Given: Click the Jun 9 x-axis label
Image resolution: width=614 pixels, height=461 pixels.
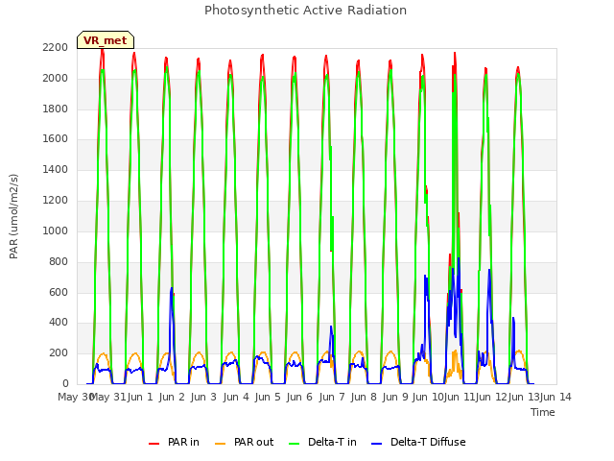Looking at the screenshot, I should point(395,397).
